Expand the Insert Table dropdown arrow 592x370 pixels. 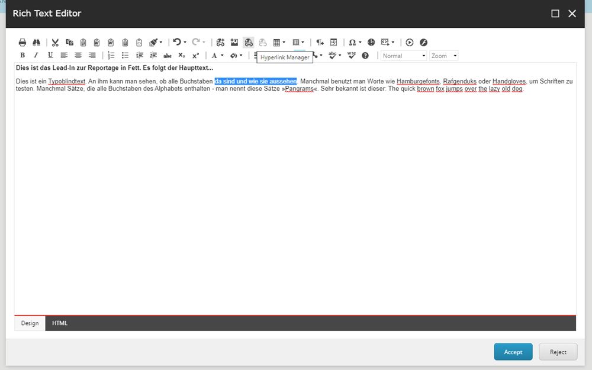click(x=284, y=43)
